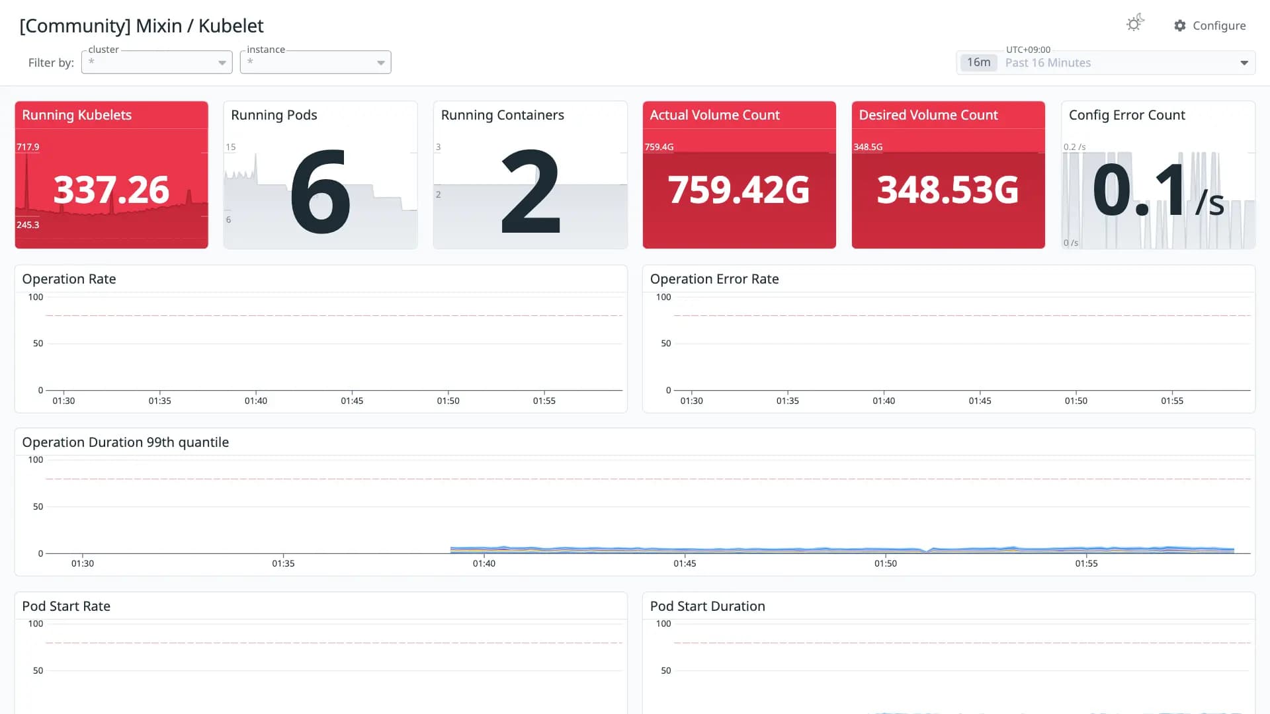Click the Operation Error Rate panel title
Image resolution: width=1270 pixels, height=714 pixels.
pyautogui.click(x=714, y=279)
